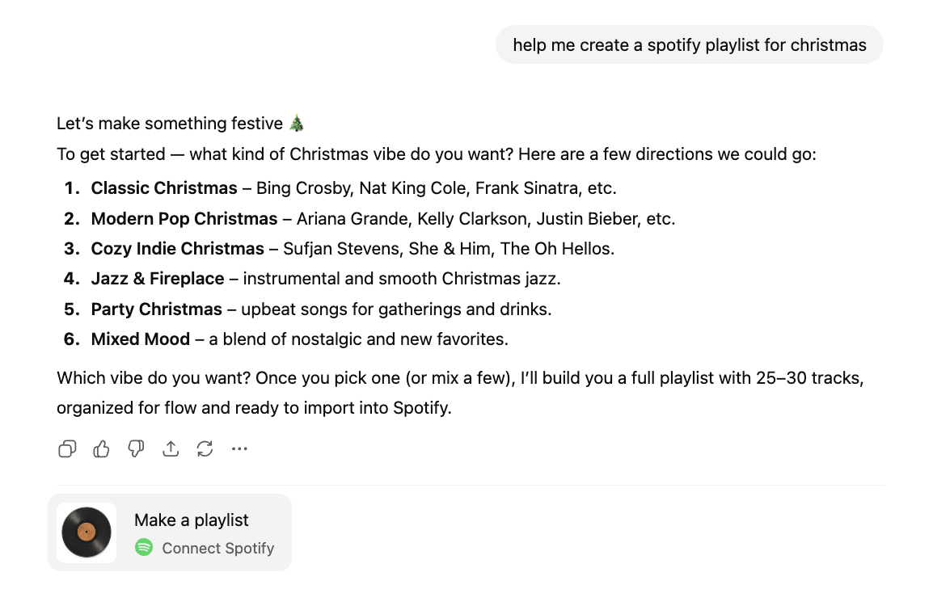
Task: Click the Make a playlist title
Action: (191, 520)
